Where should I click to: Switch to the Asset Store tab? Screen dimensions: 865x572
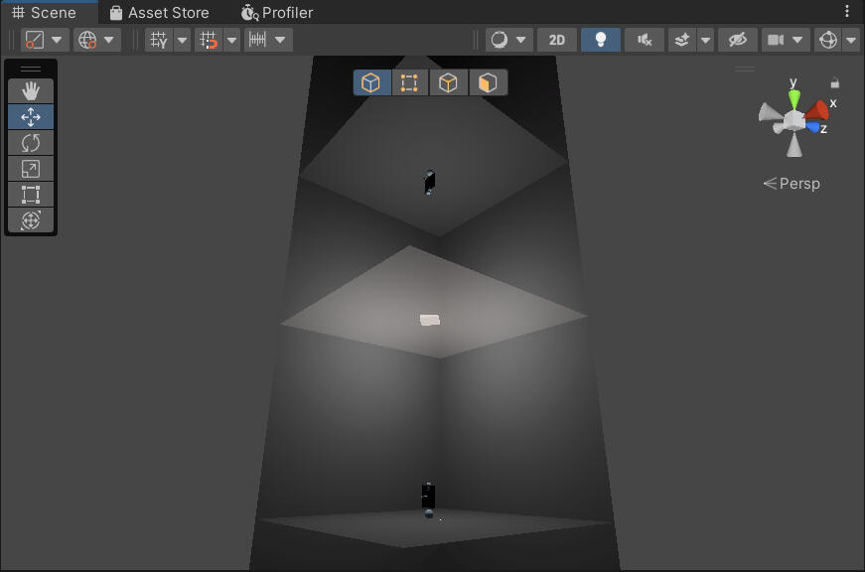click(x=159, y=13)
